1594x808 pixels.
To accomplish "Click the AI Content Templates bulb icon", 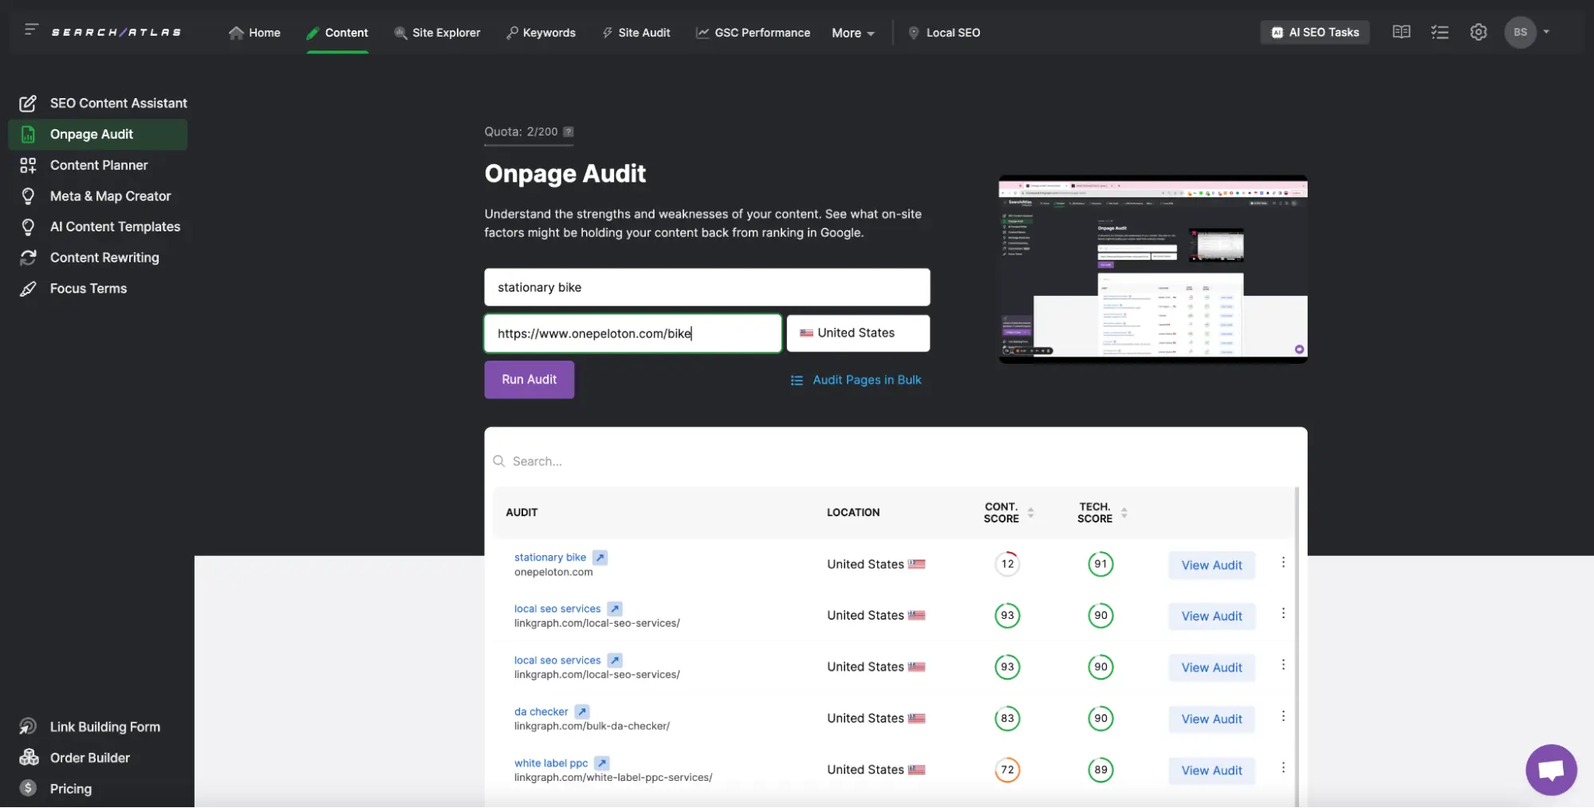I will tap(28, 227).
